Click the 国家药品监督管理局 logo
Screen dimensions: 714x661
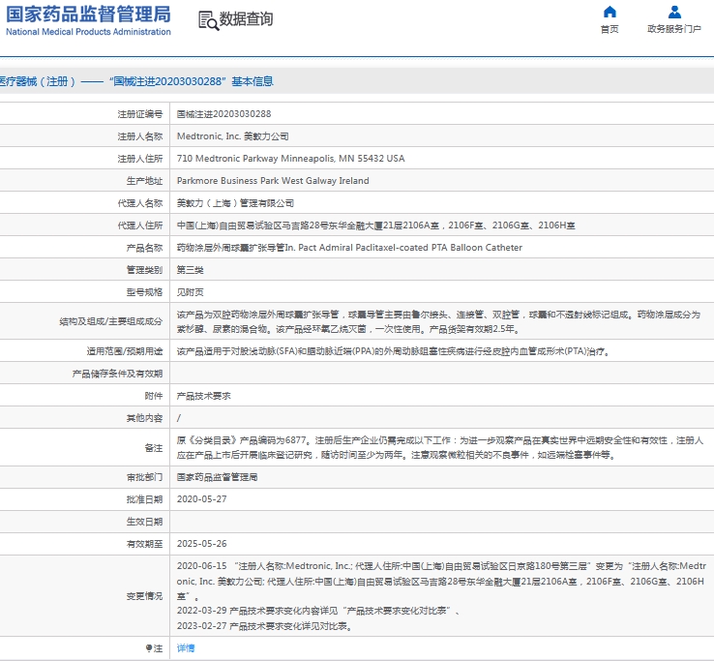tap(88, 15)
